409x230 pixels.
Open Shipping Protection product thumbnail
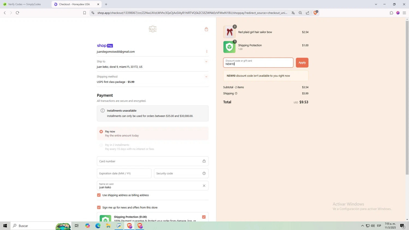(x=229, y=47)
